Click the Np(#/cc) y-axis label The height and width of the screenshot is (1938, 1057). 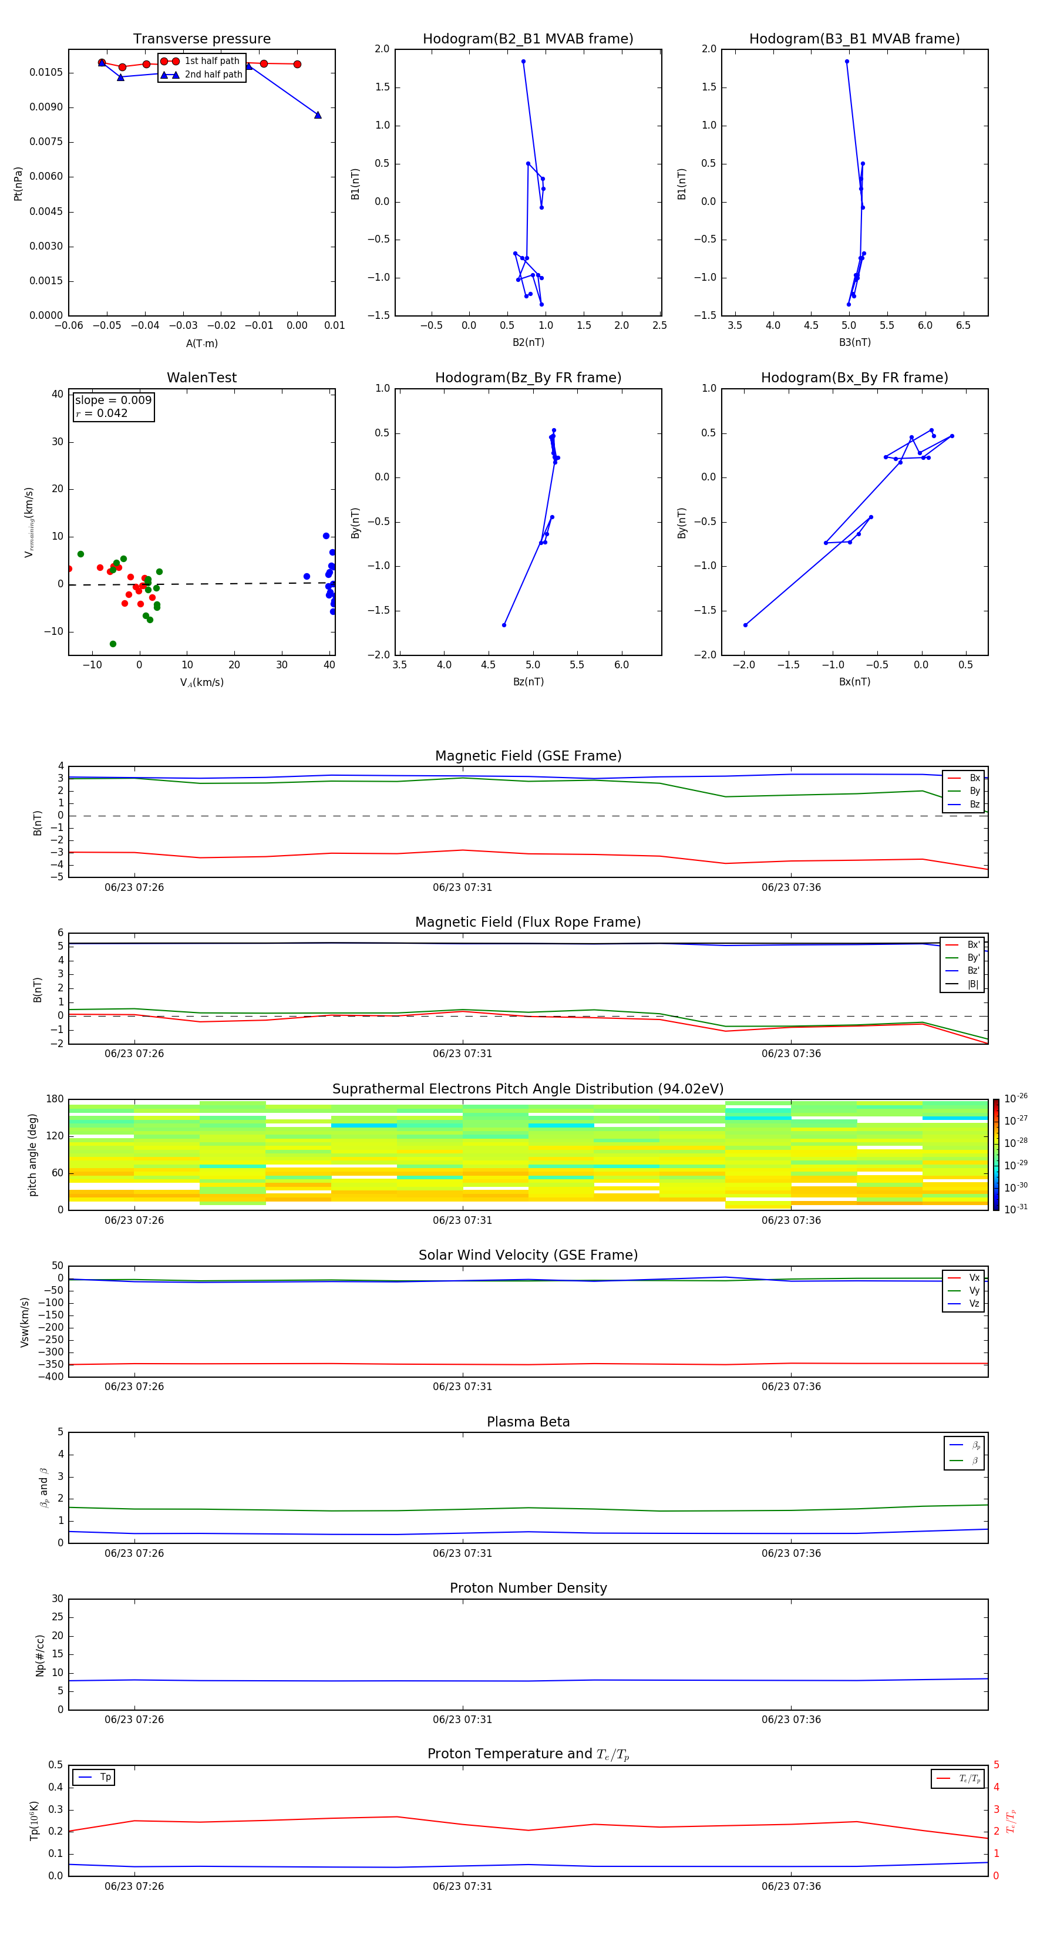40,1655
